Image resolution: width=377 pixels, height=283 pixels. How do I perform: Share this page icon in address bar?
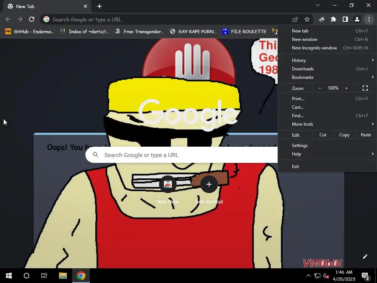(x=295, y=19)
